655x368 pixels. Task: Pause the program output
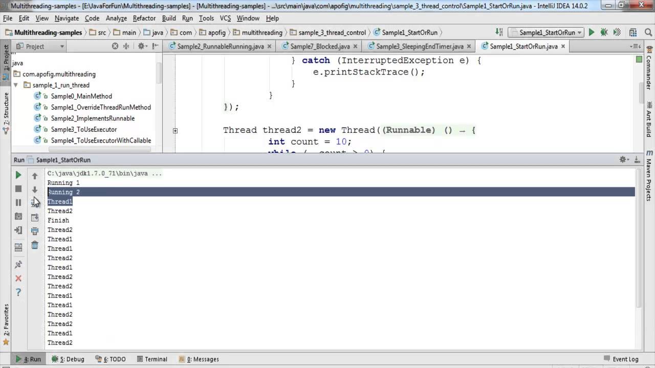click(x=18, y=202)
